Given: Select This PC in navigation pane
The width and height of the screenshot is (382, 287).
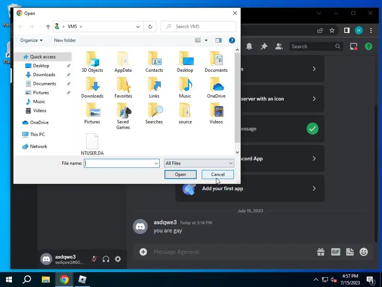Looking at the screenshot, I should point(37,134).
